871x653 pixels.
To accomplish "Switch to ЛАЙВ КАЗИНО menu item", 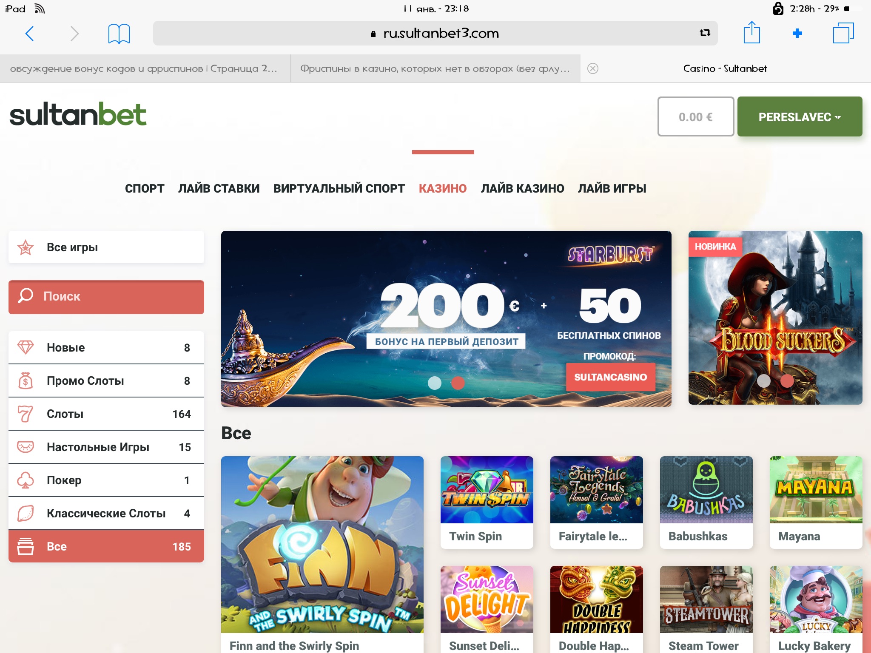I will (522, 188).
